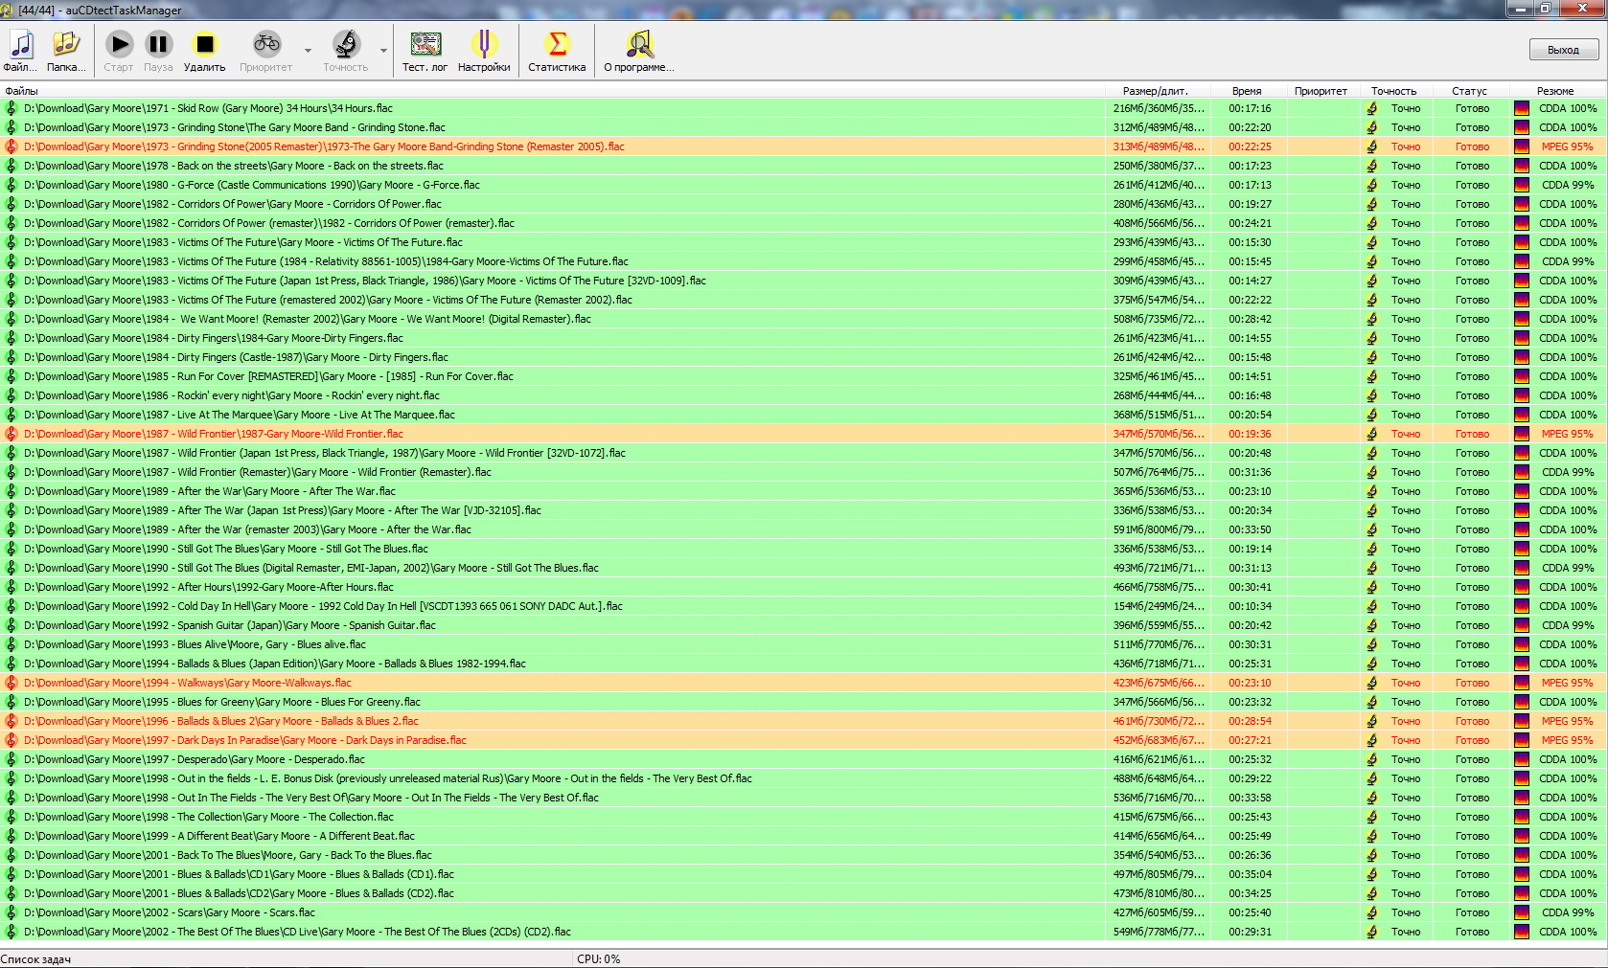Select the red 1994 Walkways.flac row
This screenshot has width=1608, height=968.
[803, 683]
